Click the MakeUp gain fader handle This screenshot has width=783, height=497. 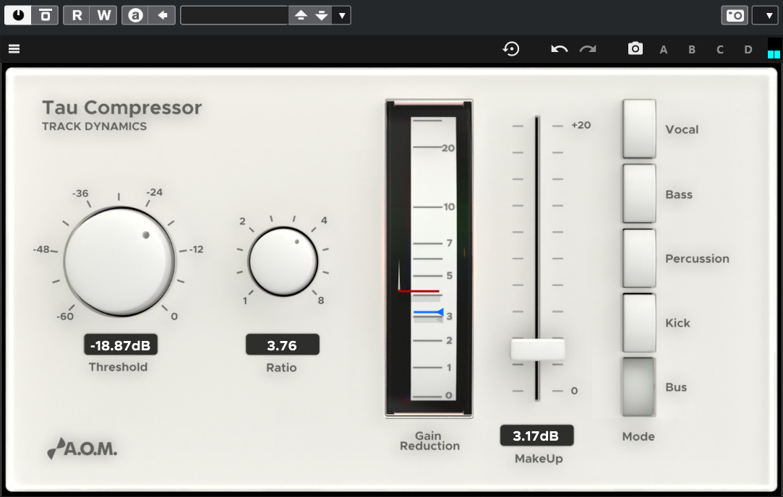537,350
